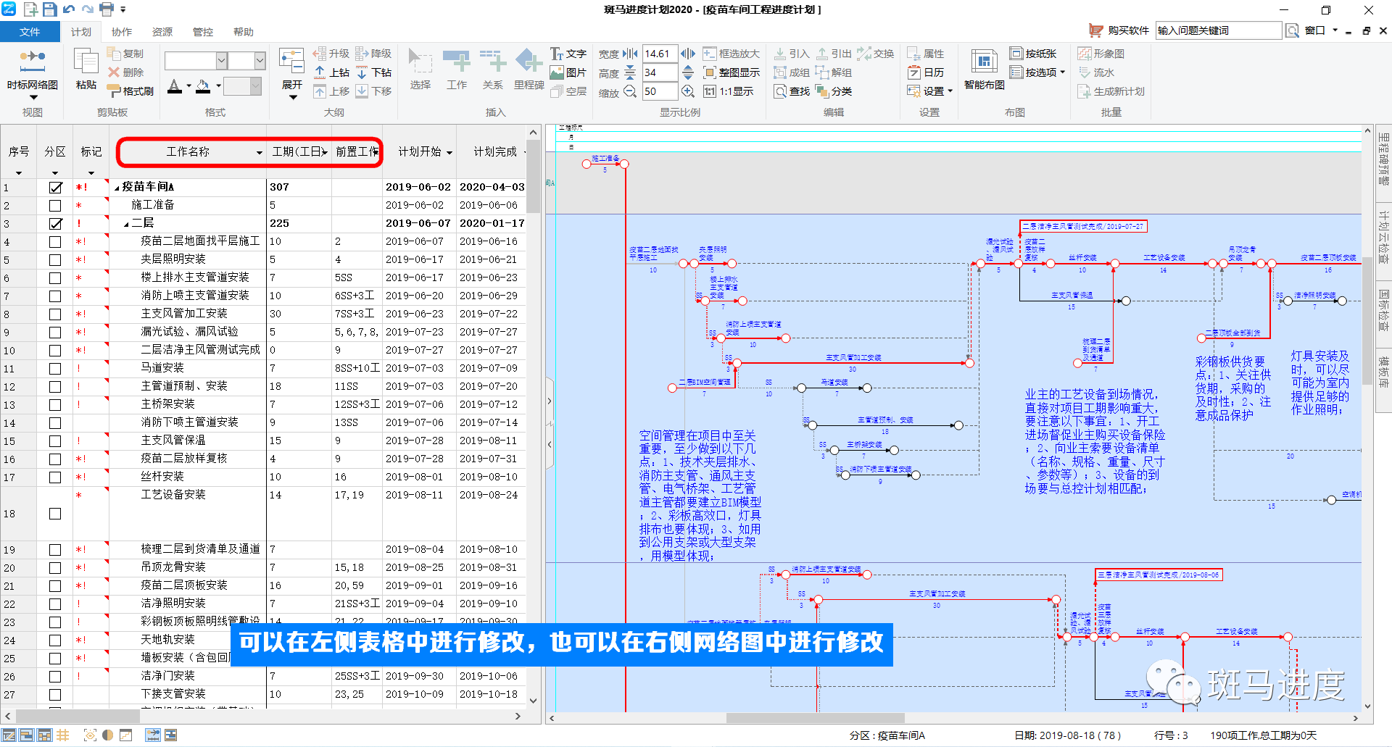Click the fill color bucket swatch
This screenshot has height=747, width=1392.
pos(203,87)
